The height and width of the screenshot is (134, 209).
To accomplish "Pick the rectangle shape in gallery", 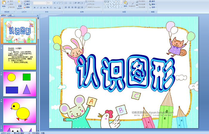I will [116, 1].
